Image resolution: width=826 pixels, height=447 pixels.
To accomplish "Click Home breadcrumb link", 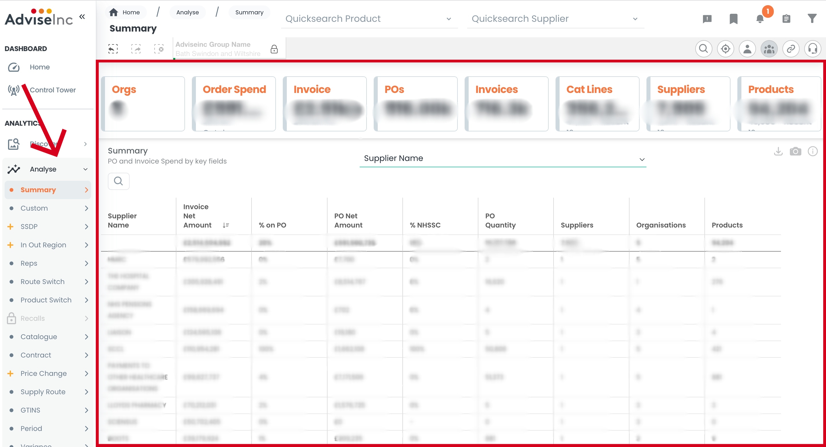I will (x=125, y=12).
